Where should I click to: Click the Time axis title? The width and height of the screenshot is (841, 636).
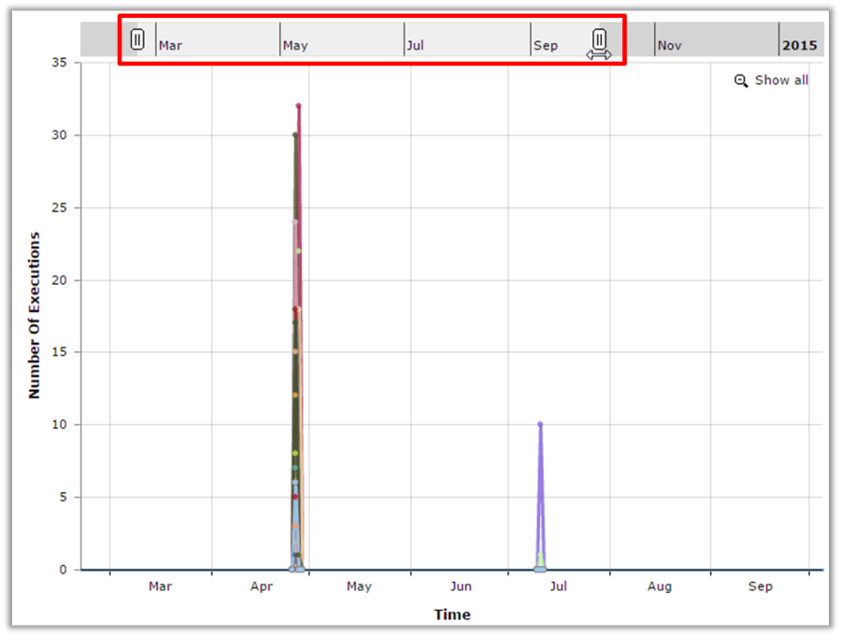click(452, 615)
